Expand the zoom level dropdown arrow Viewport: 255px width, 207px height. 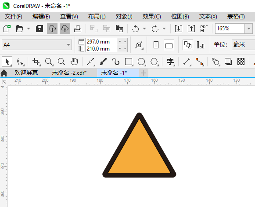tap(249, 29)
